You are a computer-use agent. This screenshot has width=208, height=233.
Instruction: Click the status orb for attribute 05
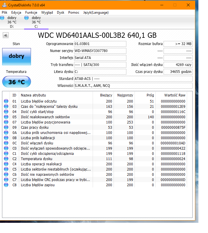coord(6,117)
